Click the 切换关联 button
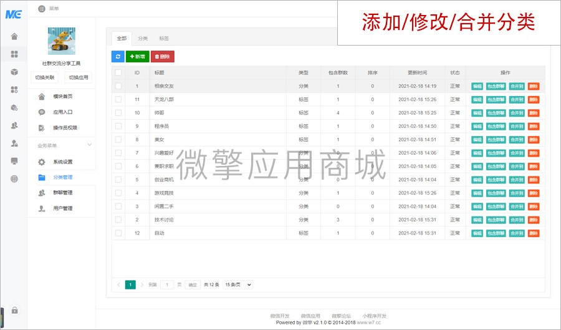Viewport: 561px width, 330px height. click(x=45, y=78)
